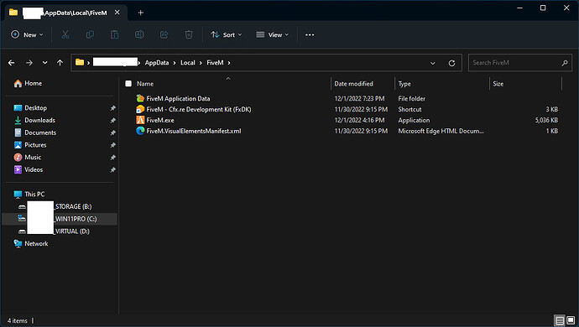This screenshot has height=327, width=579.
Task: Click the Share icon in toolbar
Action: click(164, 34)
